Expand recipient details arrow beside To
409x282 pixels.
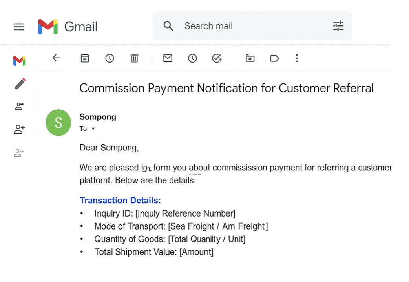pyautogui.click(x=93, y=128)
